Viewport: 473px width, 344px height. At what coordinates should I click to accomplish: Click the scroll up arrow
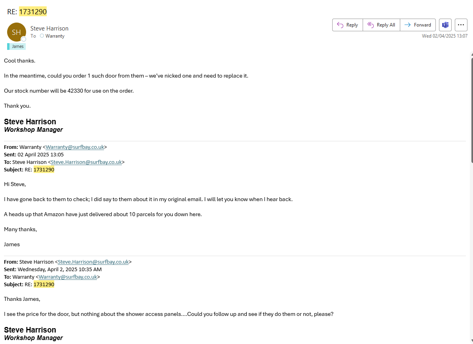(x=471, y=54)
